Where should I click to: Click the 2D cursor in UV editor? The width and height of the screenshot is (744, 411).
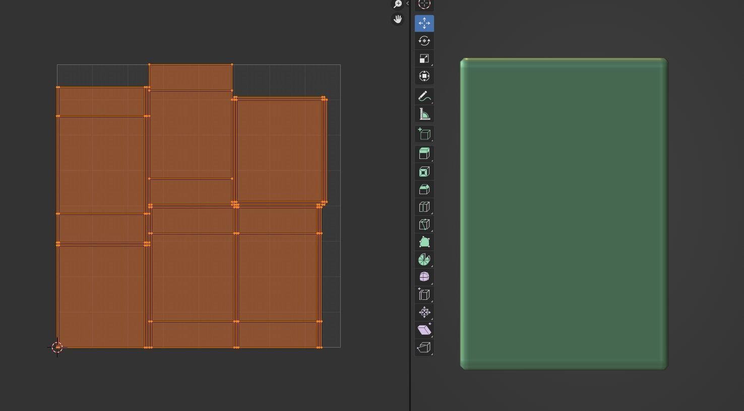click(x=57, y=347)
